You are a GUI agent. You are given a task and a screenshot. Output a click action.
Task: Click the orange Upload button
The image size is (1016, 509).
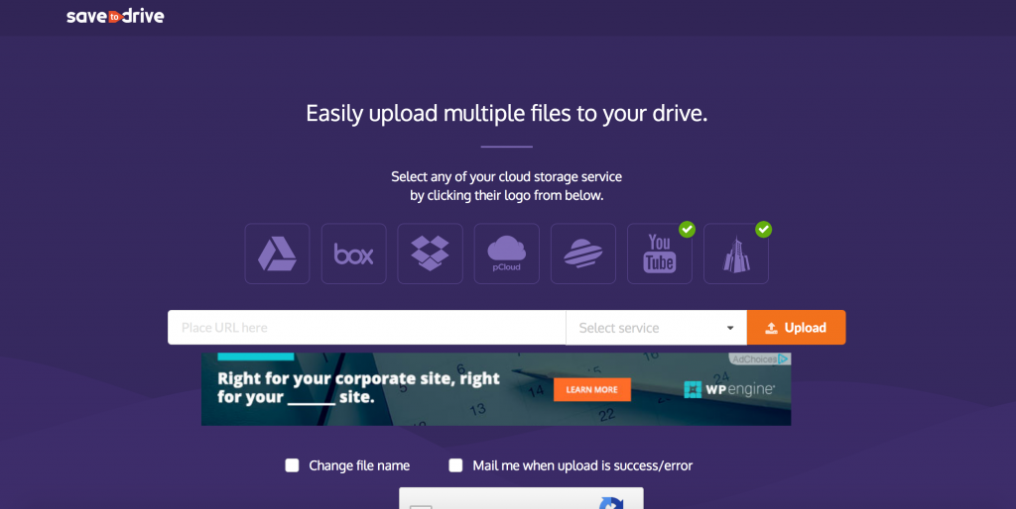(x=797, y=327)
